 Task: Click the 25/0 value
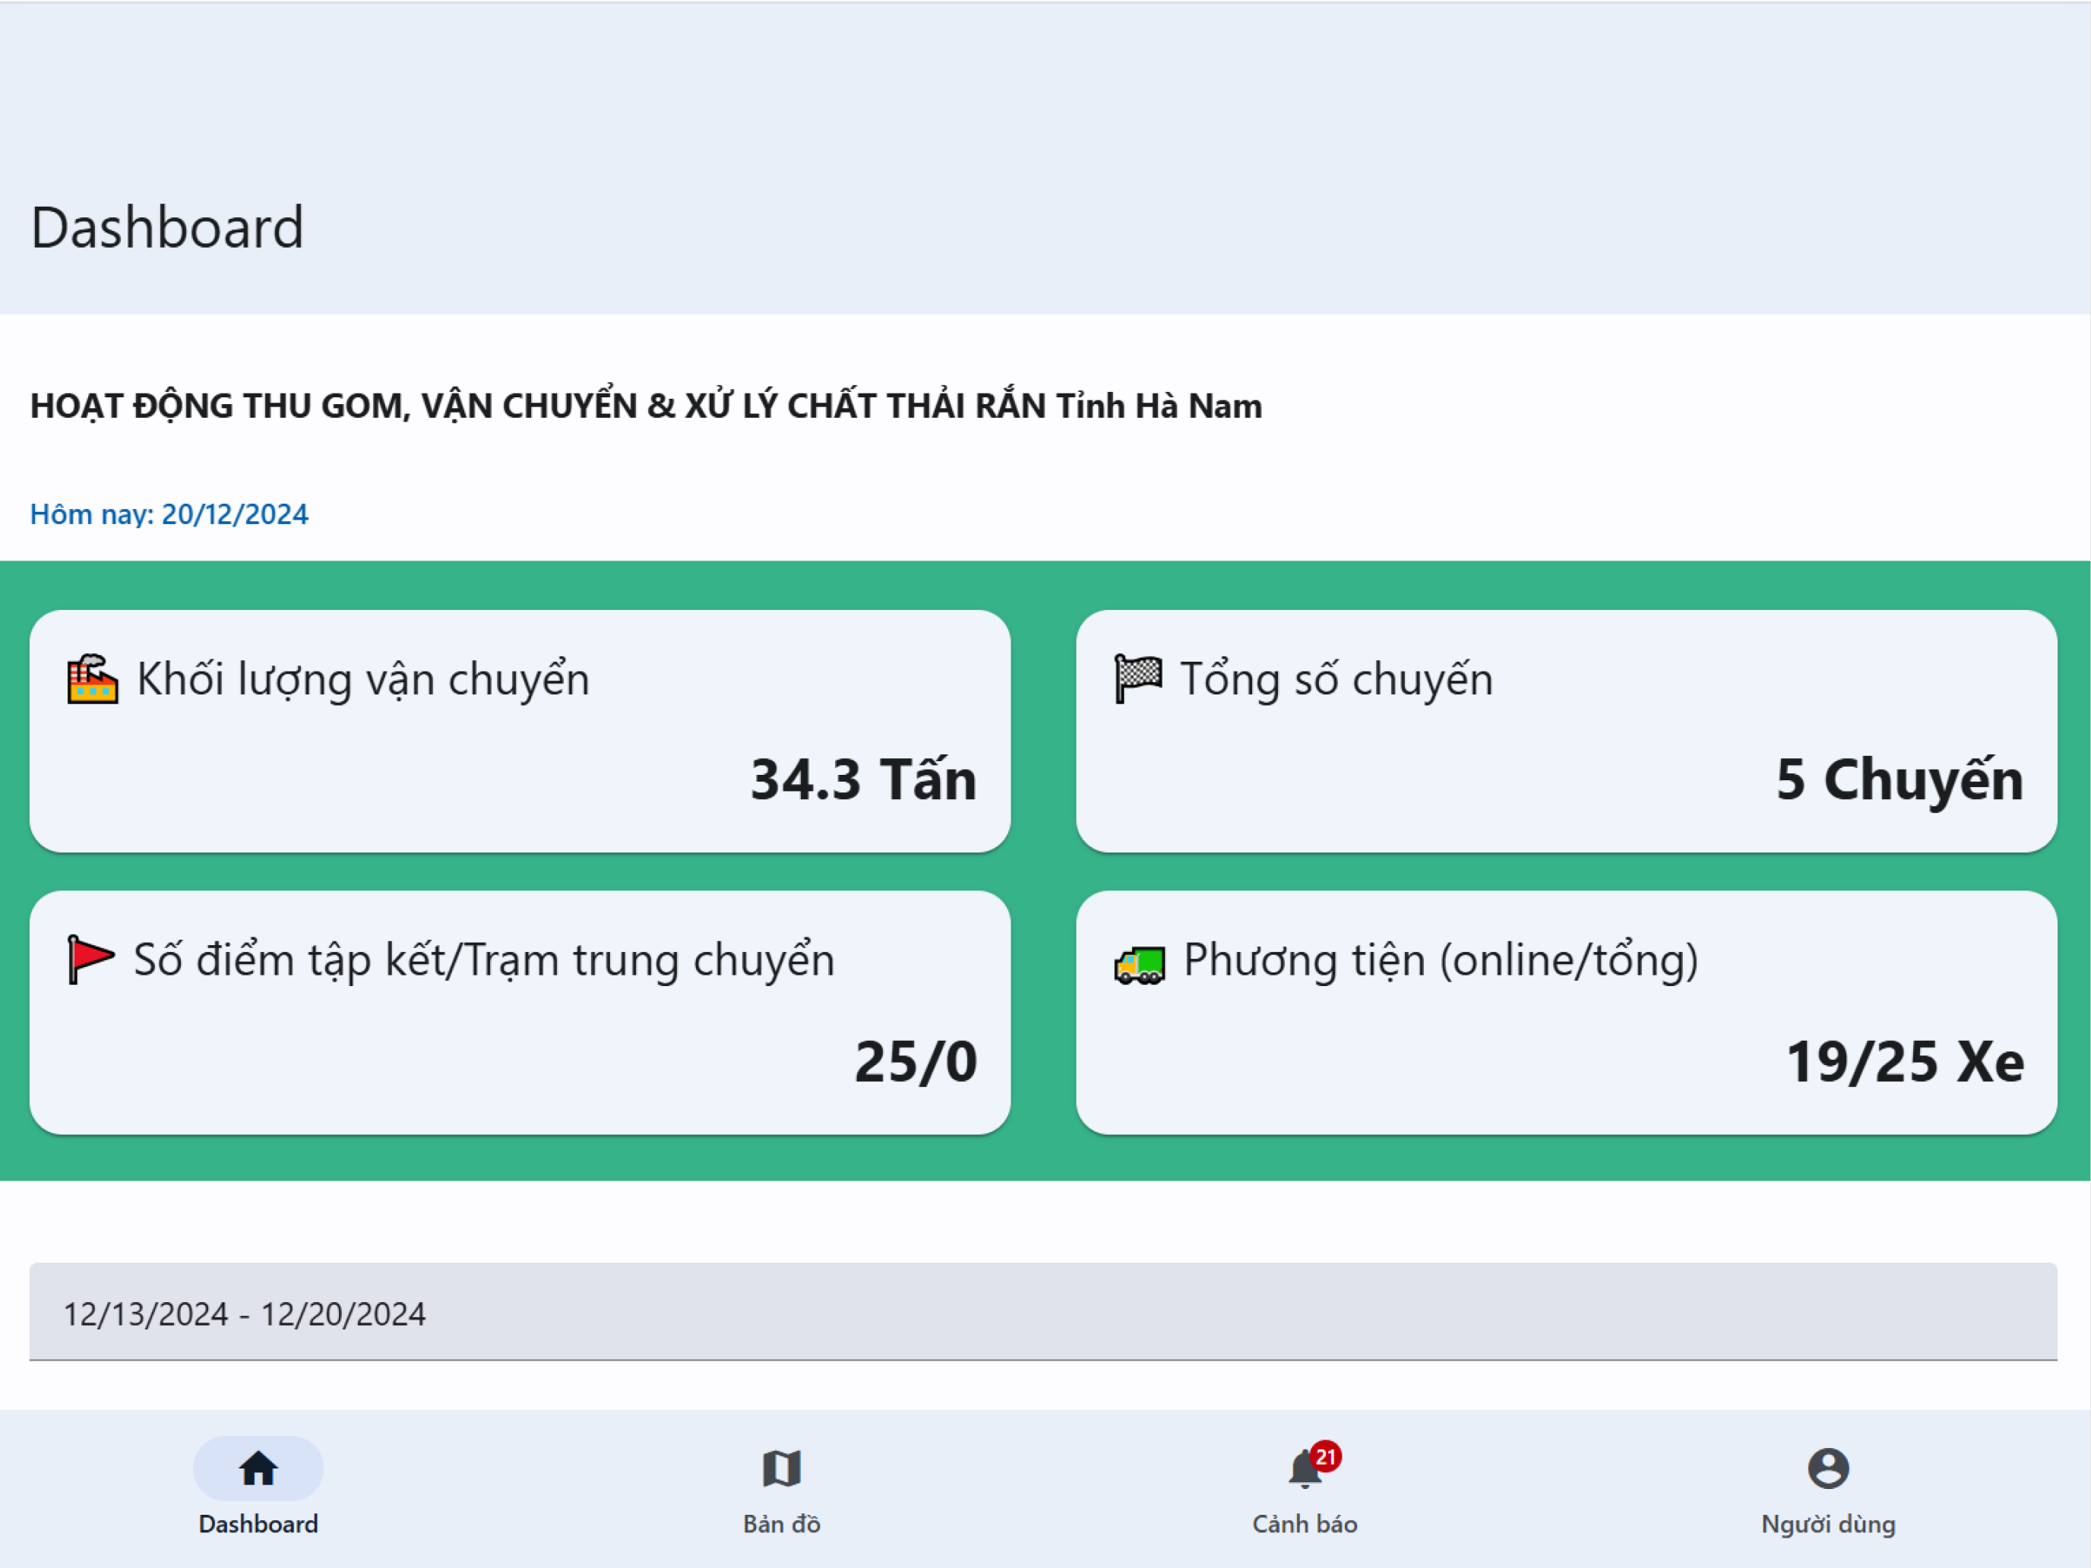pos(916,1061)
